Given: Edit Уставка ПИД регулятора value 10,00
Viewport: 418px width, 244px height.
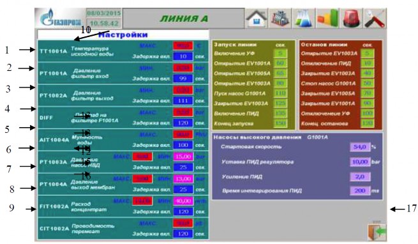Looking at the screenshot, I should click(360, 162).
